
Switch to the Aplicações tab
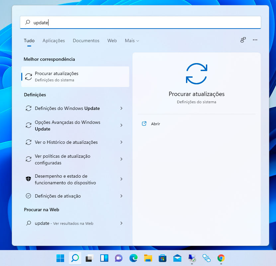click(x=53, y=41)
